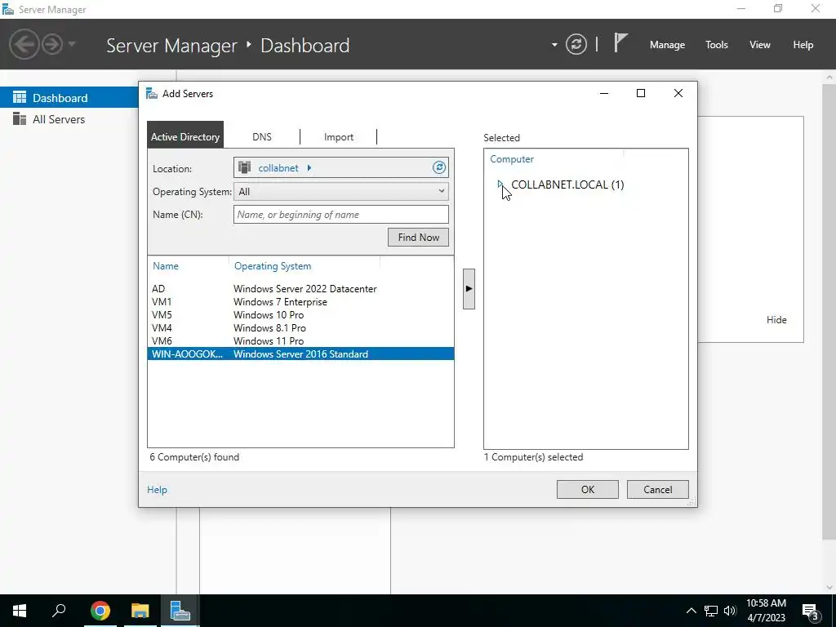Open the Manage menu
This screenshot has width=836, height=627.
pos(667,45)
